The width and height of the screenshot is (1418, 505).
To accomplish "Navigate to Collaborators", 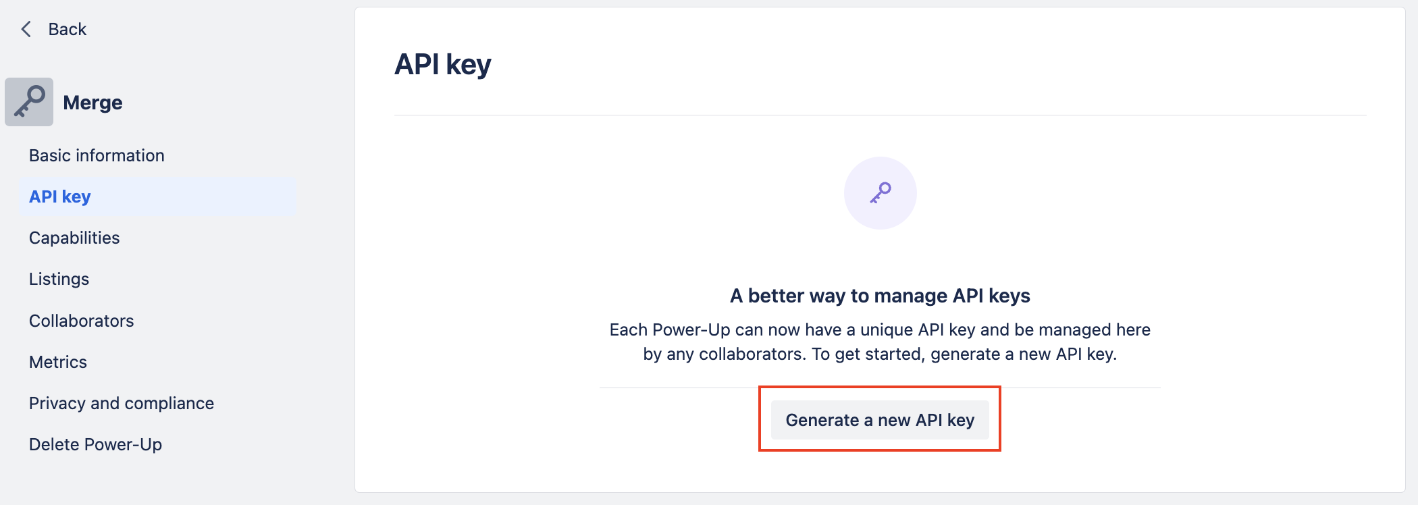I will click(81, 321).
